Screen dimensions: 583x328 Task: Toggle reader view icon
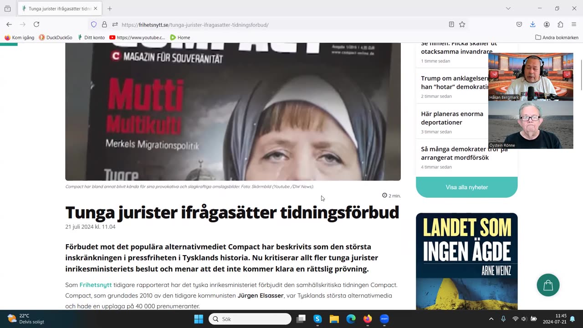451,25
